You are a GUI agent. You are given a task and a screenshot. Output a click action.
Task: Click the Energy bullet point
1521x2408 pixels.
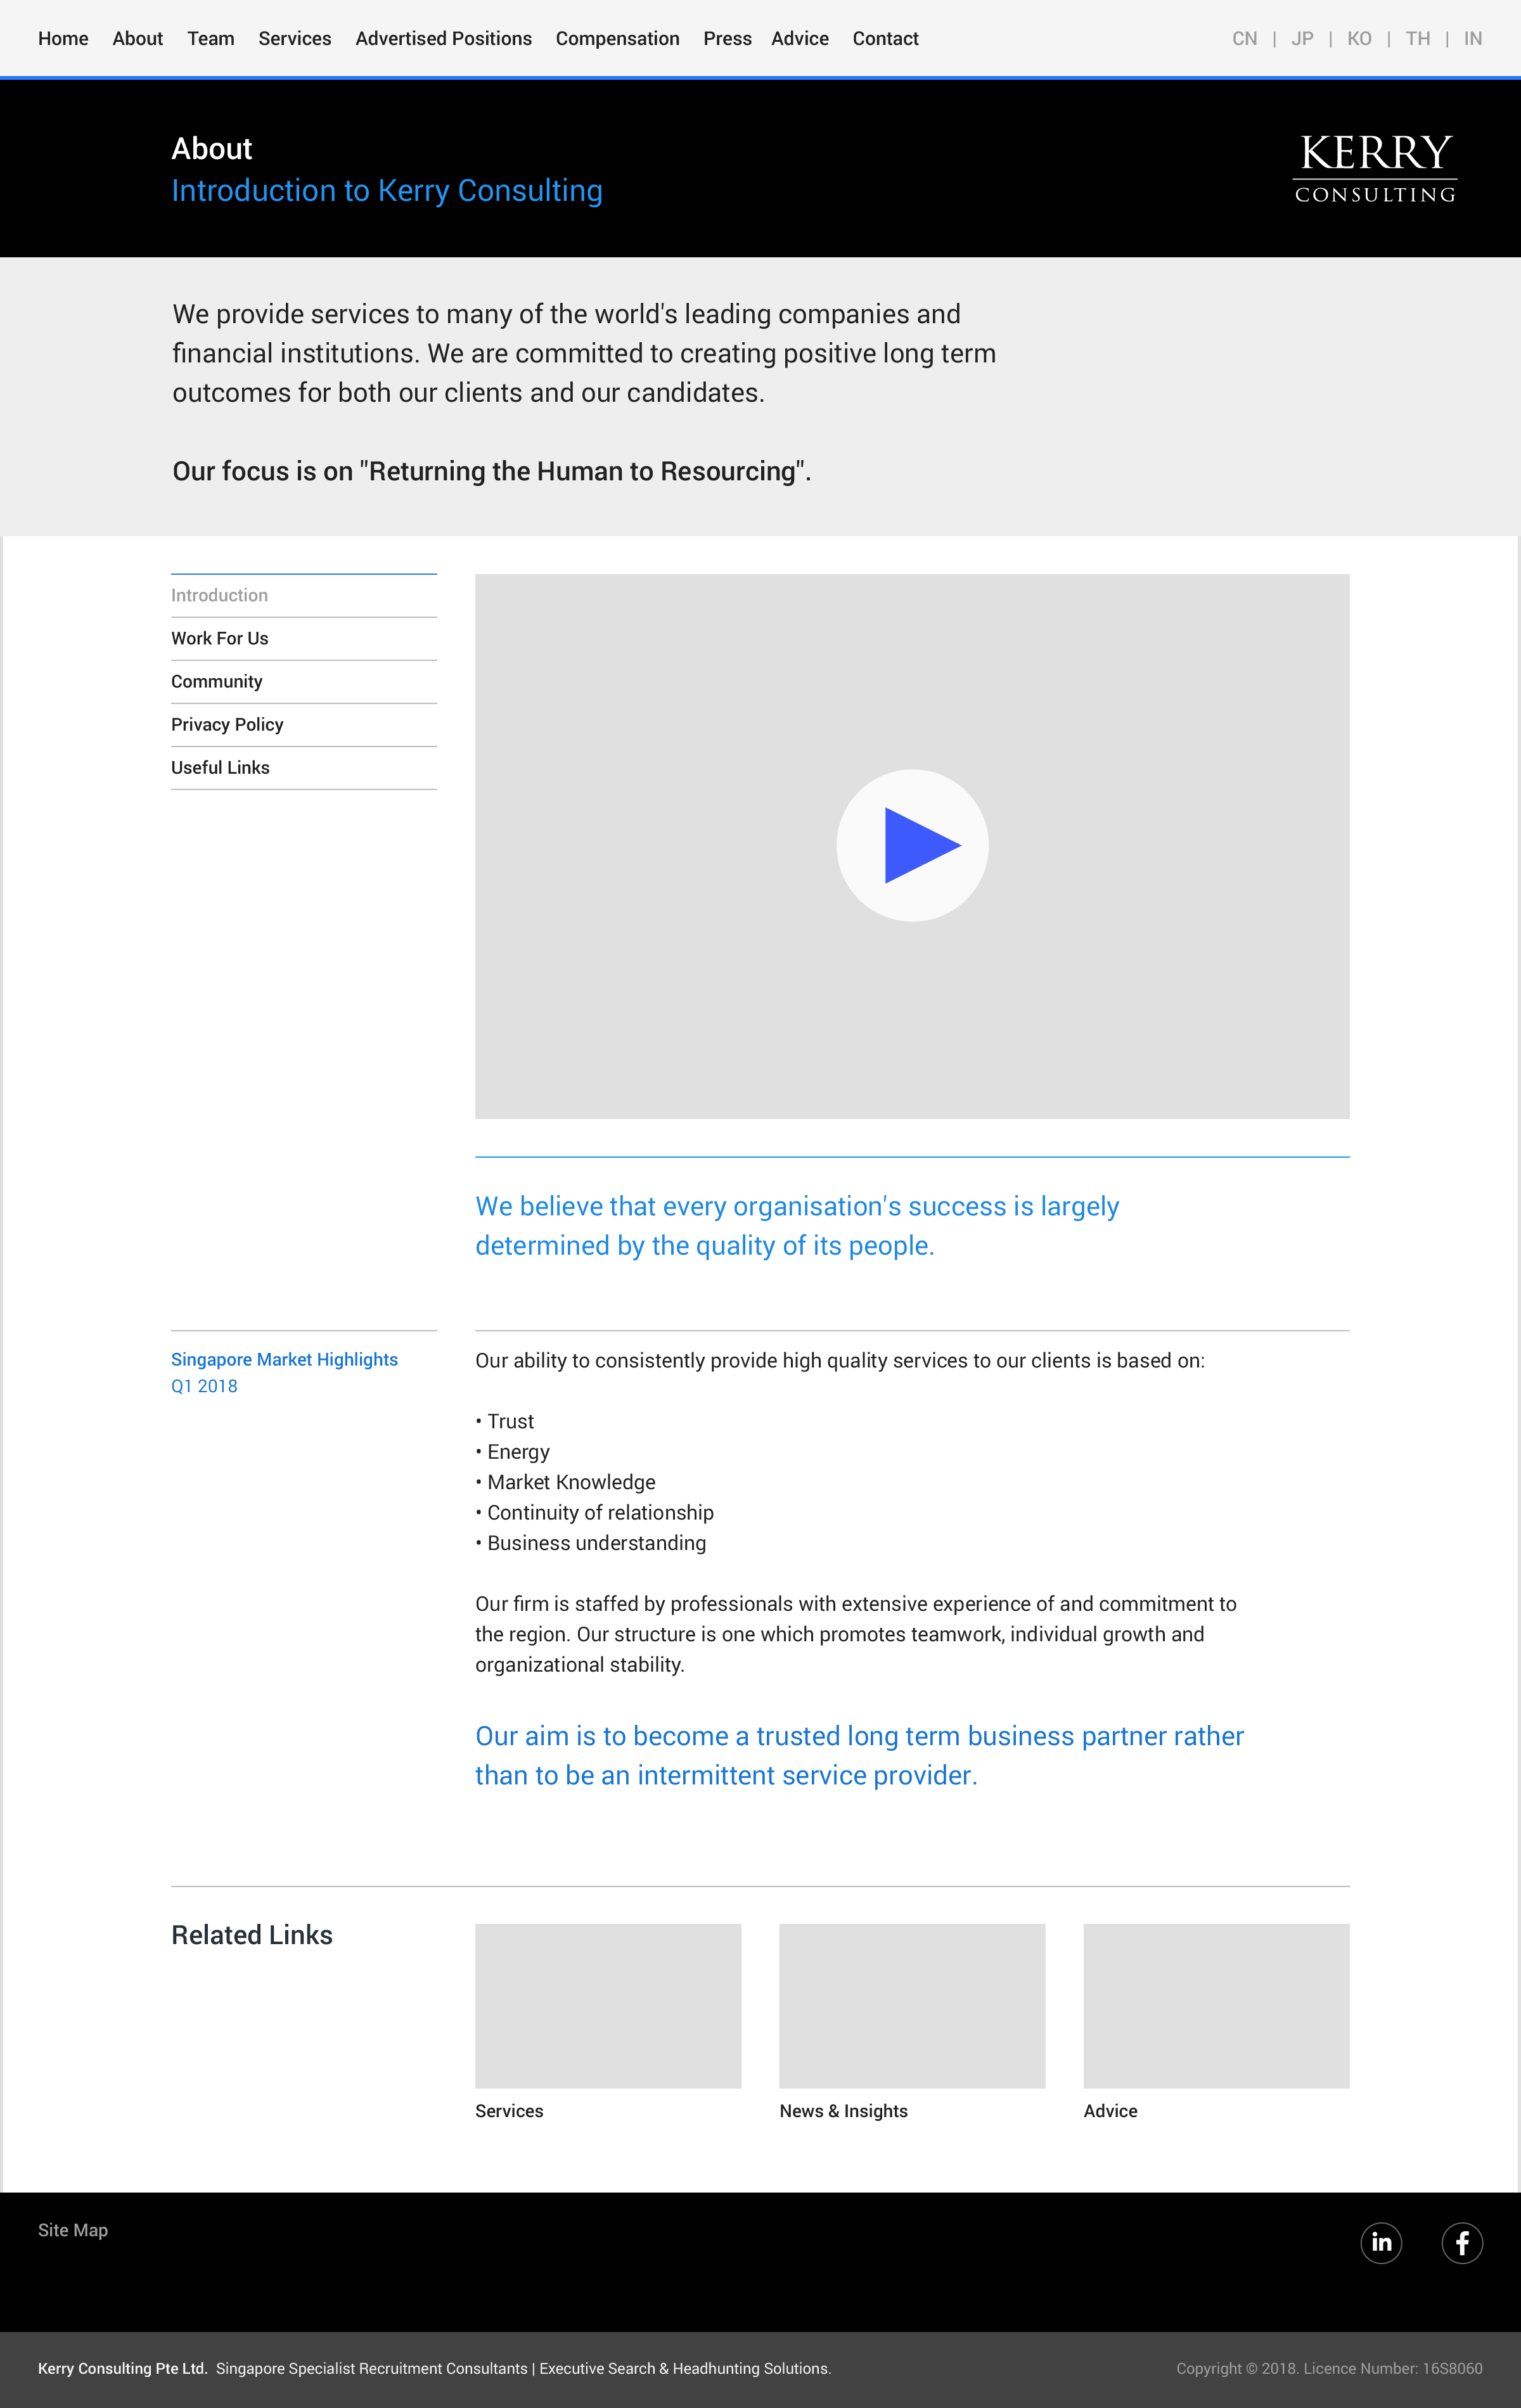(x=513, y=1452)
